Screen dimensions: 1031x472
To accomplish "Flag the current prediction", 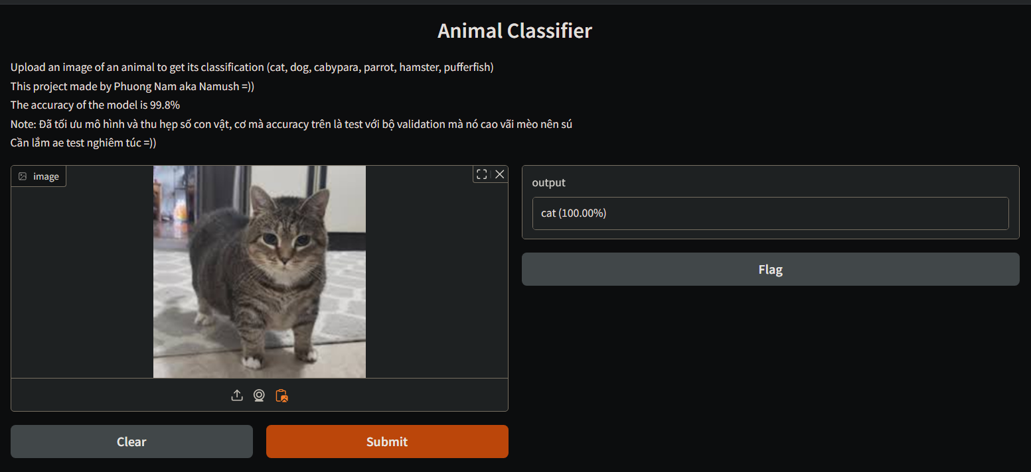I will [x=770, y=269].
